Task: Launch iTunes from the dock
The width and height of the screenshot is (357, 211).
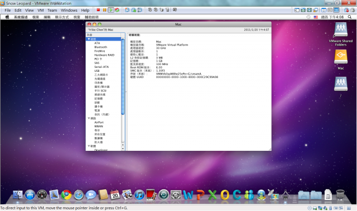Action: [139, 195]
